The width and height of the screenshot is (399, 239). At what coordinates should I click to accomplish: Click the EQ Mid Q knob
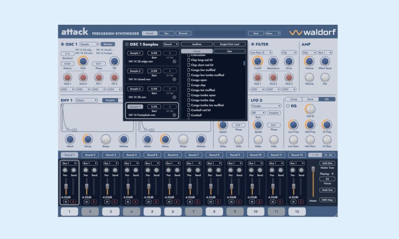point(310,109)
